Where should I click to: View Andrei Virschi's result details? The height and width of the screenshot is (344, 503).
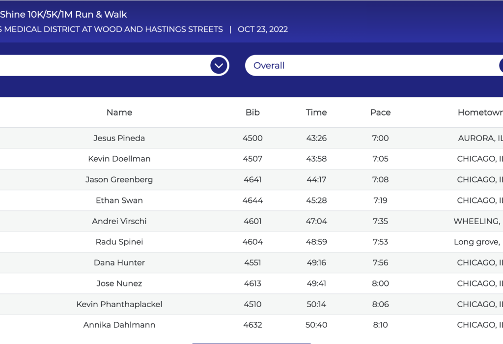[119, 221]
